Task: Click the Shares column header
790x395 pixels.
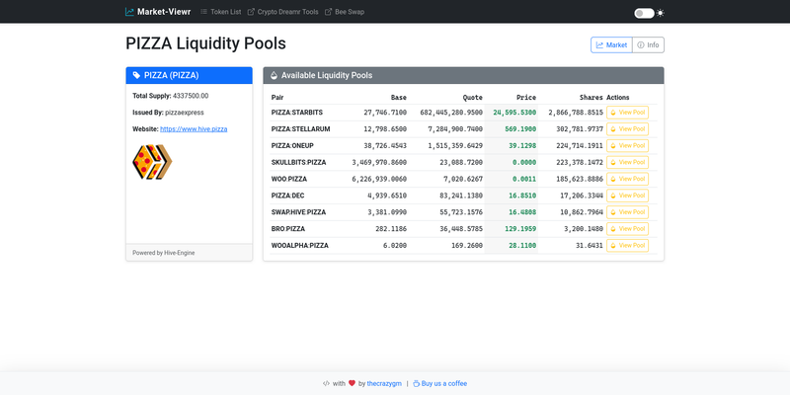Action: coord(591,97)
